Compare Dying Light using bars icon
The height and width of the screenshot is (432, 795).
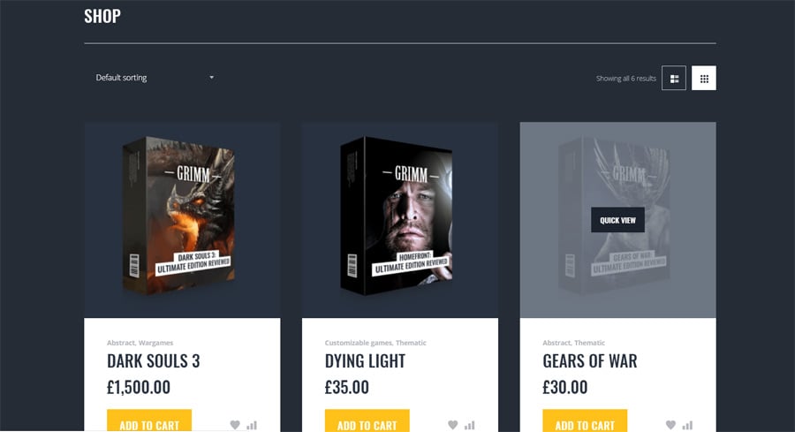pos(470,425)
